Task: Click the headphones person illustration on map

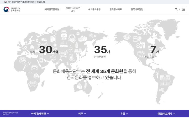Action: pos(72,39)
